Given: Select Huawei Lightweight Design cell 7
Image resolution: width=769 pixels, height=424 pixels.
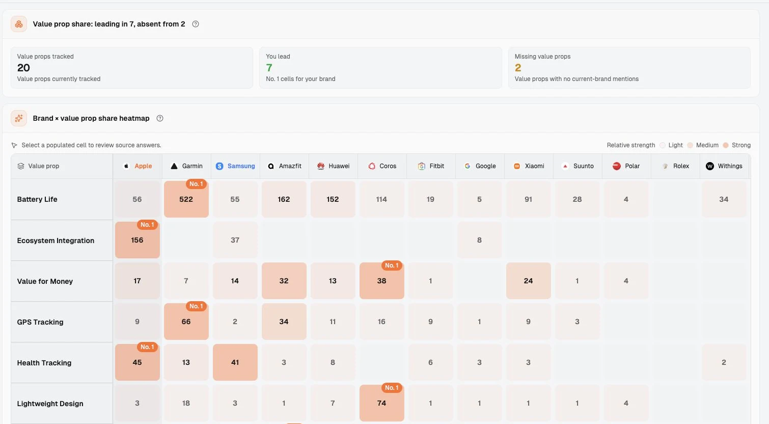Looking at the screenshot, I should (x=333, y=403).
